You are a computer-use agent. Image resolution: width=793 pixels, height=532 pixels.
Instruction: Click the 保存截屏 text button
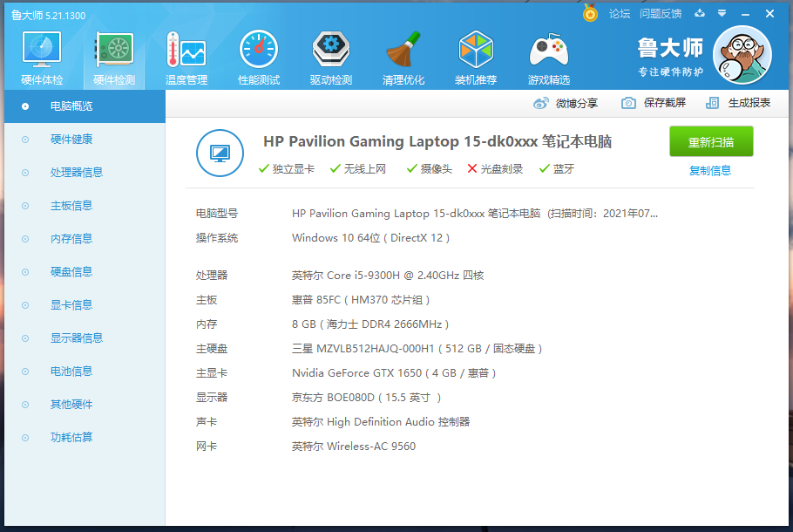coord(665,103)
